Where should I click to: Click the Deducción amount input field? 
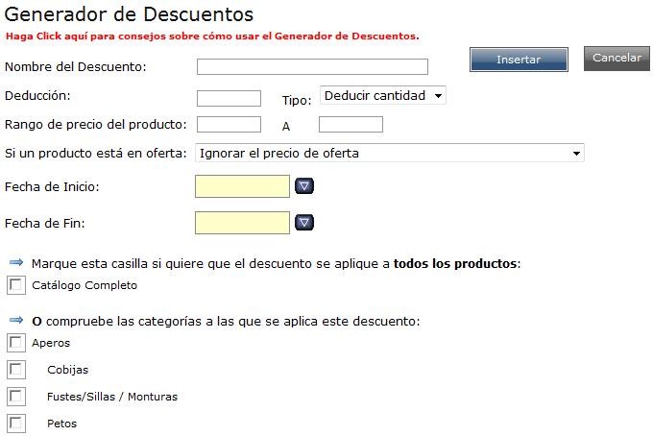(229, 98)
